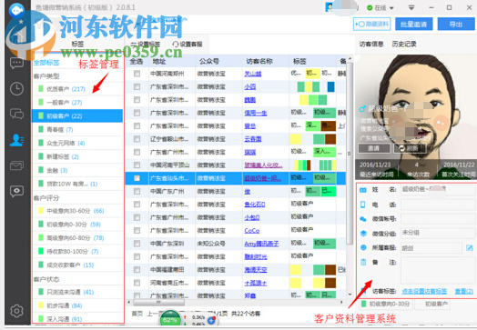
Task: Toggle checkbox on the highlighted 广东省汕头市 row
Action: [137, 178]
